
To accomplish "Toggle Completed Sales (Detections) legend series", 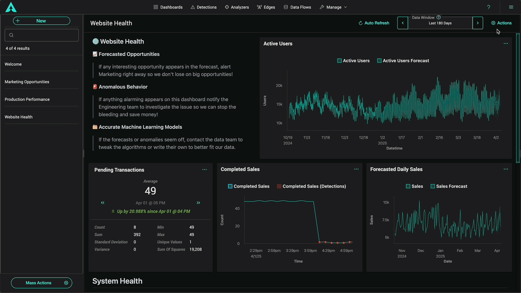I will coord(311,186).
